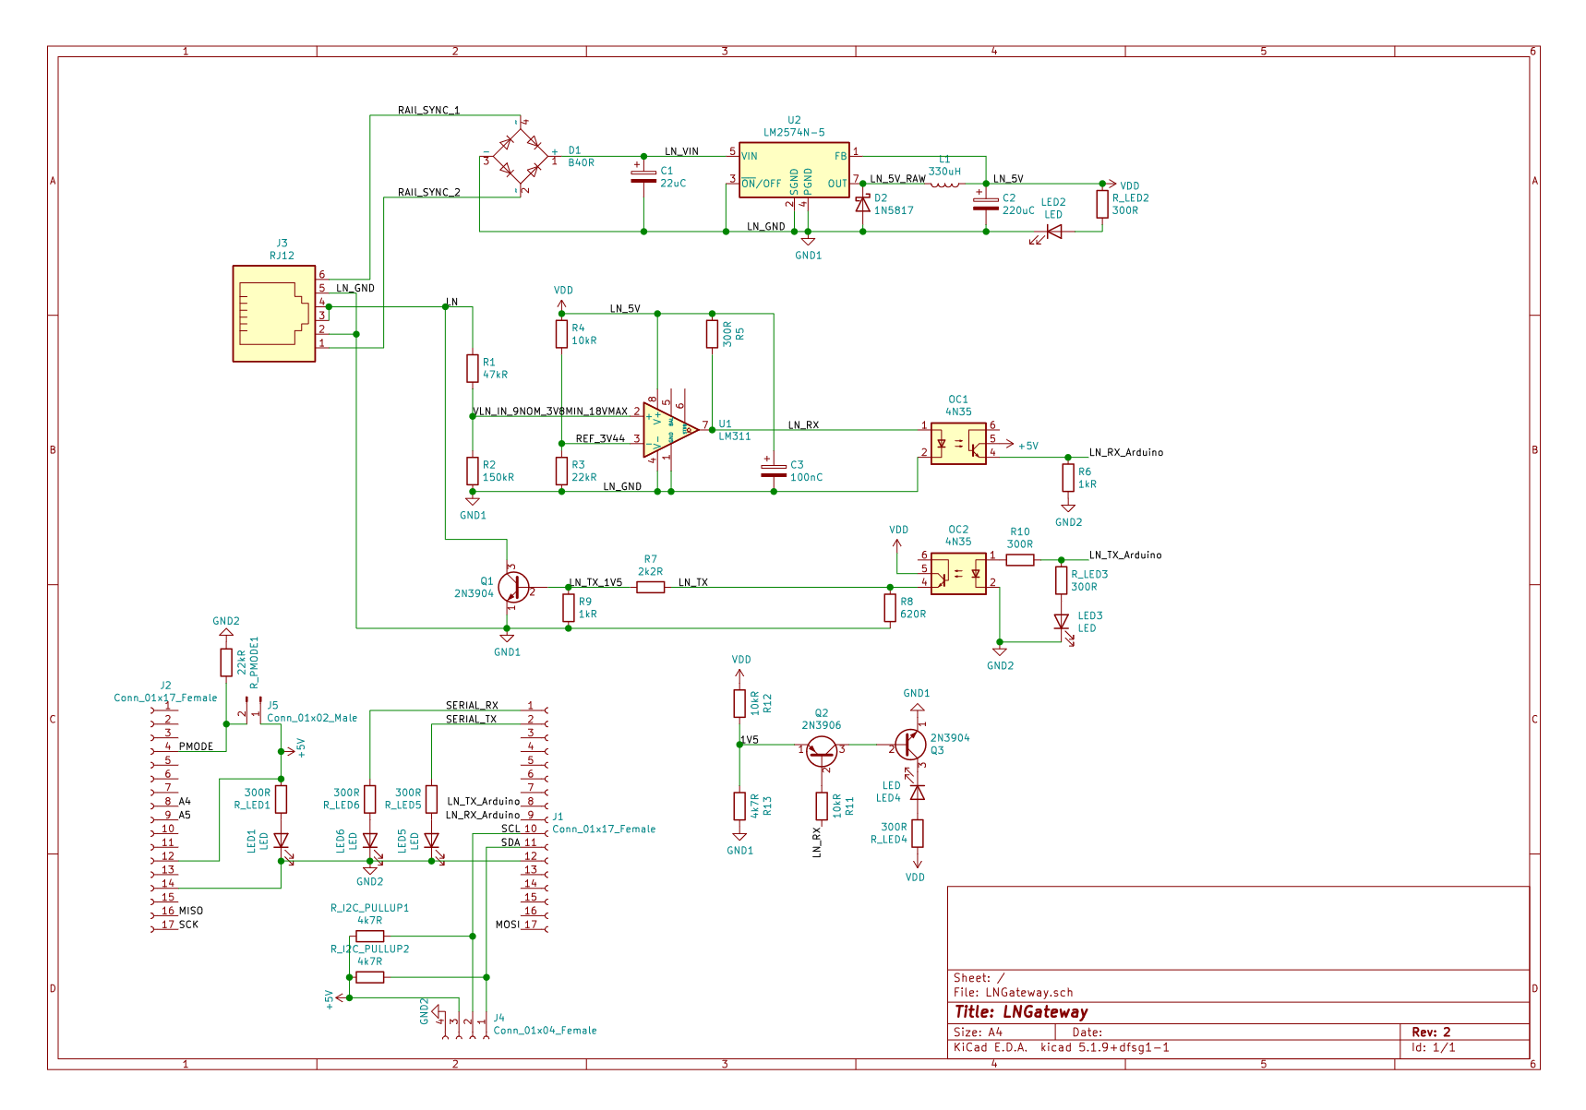Select the Q2 2N3906 transistor symbol

click(822, 750)
